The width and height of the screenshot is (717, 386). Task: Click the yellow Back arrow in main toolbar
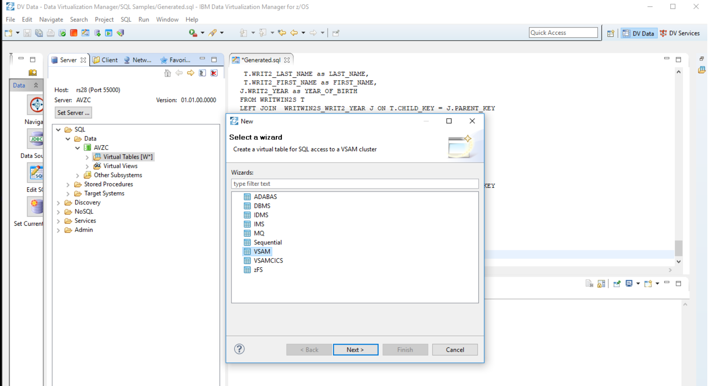(294, 33)
